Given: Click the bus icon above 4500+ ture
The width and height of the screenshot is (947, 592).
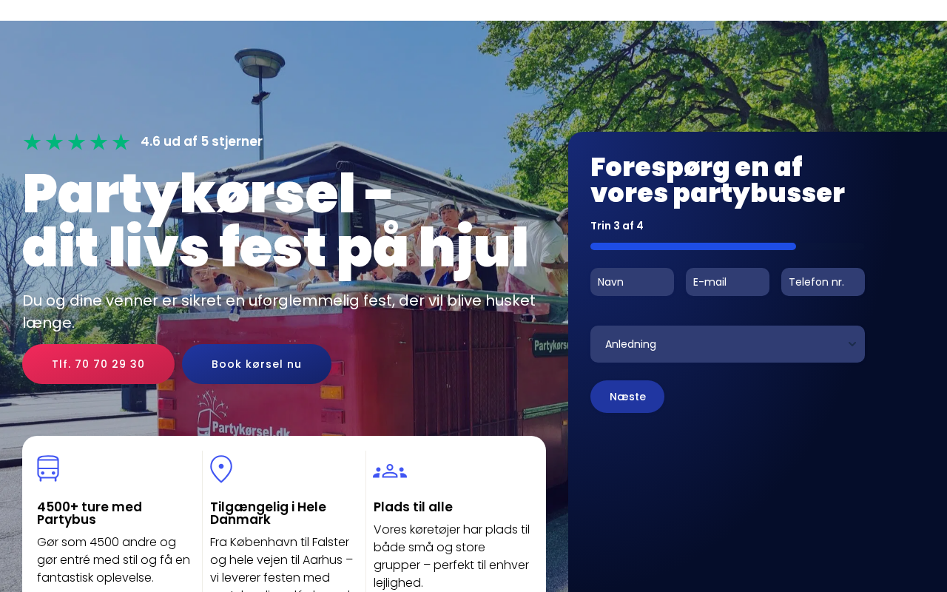Looking at the screenshot, I should 48,468.
